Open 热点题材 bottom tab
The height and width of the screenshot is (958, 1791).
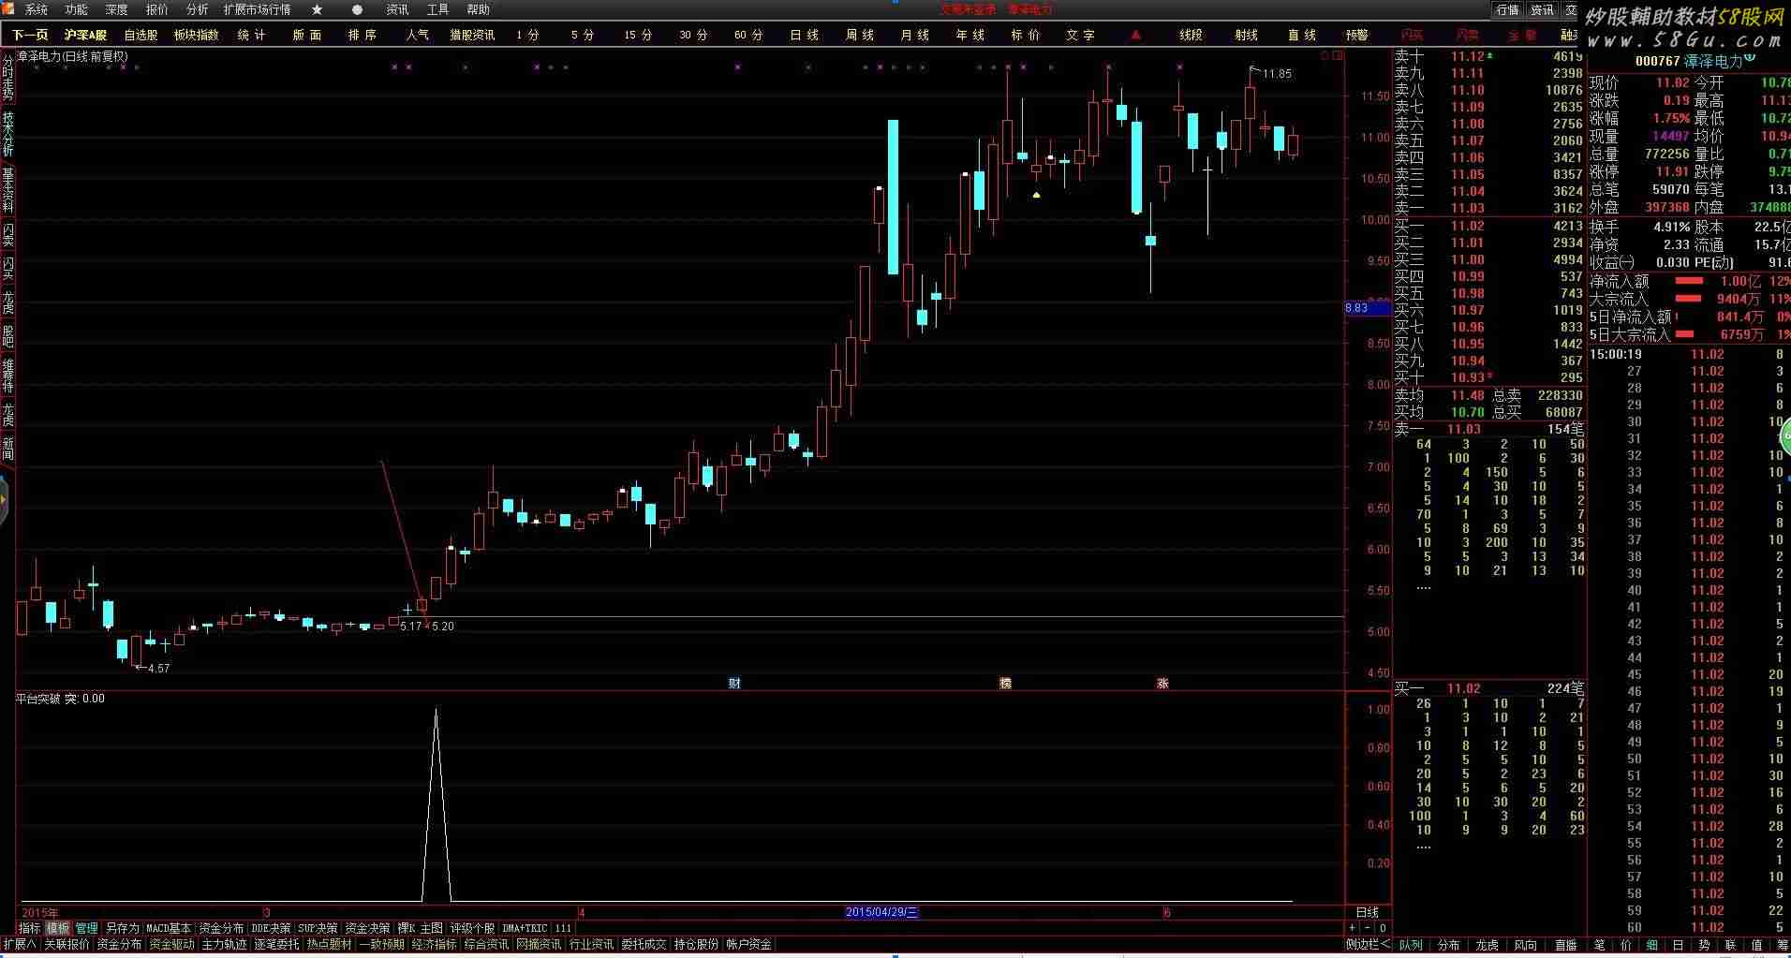click(329, 944)
